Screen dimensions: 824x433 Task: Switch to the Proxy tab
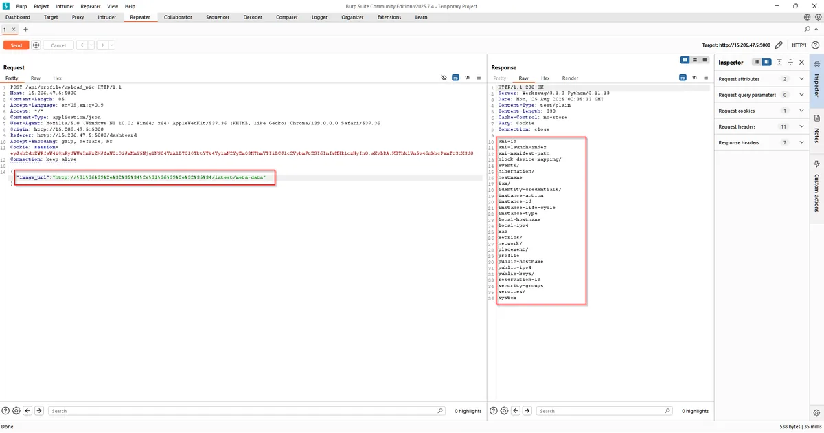(78, 17)
